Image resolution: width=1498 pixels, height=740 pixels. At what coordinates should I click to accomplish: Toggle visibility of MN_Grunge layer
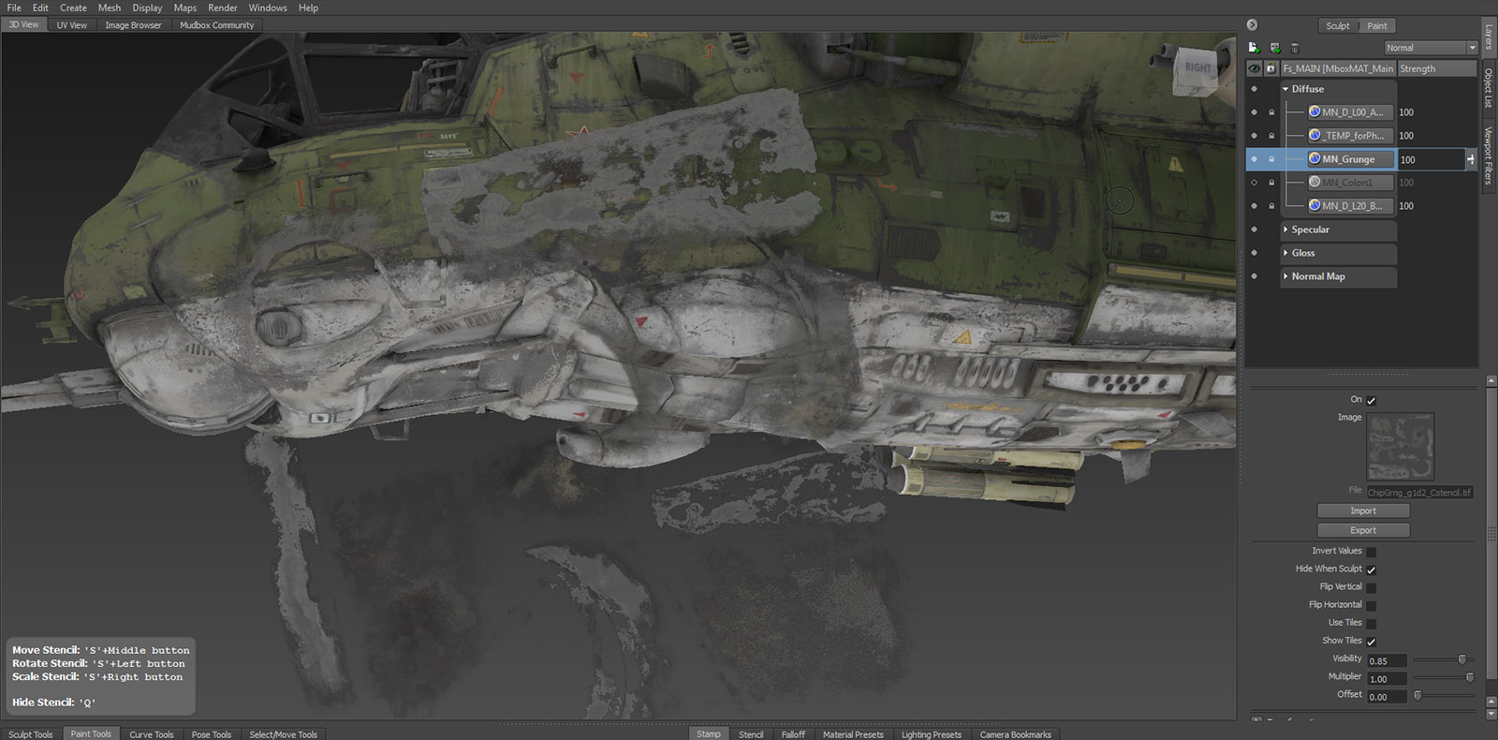tap(1255, 159)
